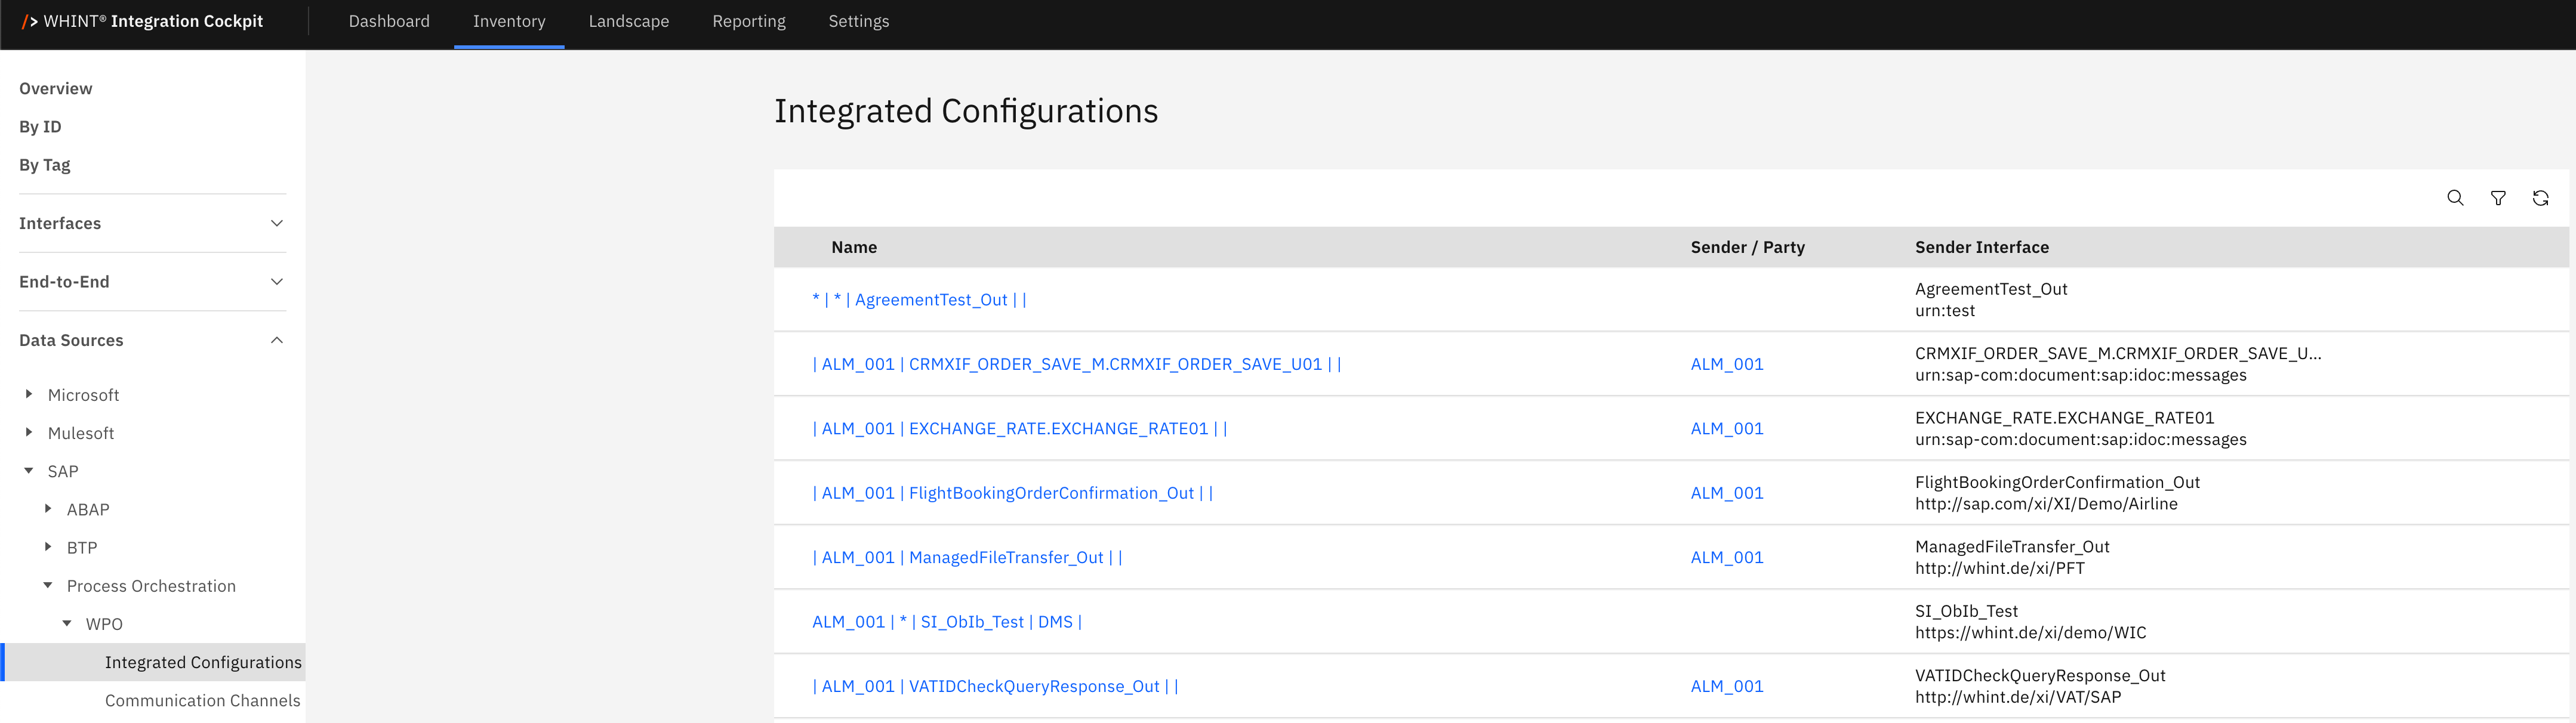Image resolution: width=2576 pixels, height=723 pixels.
Task: Switch to the Landscape tab
Action: 628,21
